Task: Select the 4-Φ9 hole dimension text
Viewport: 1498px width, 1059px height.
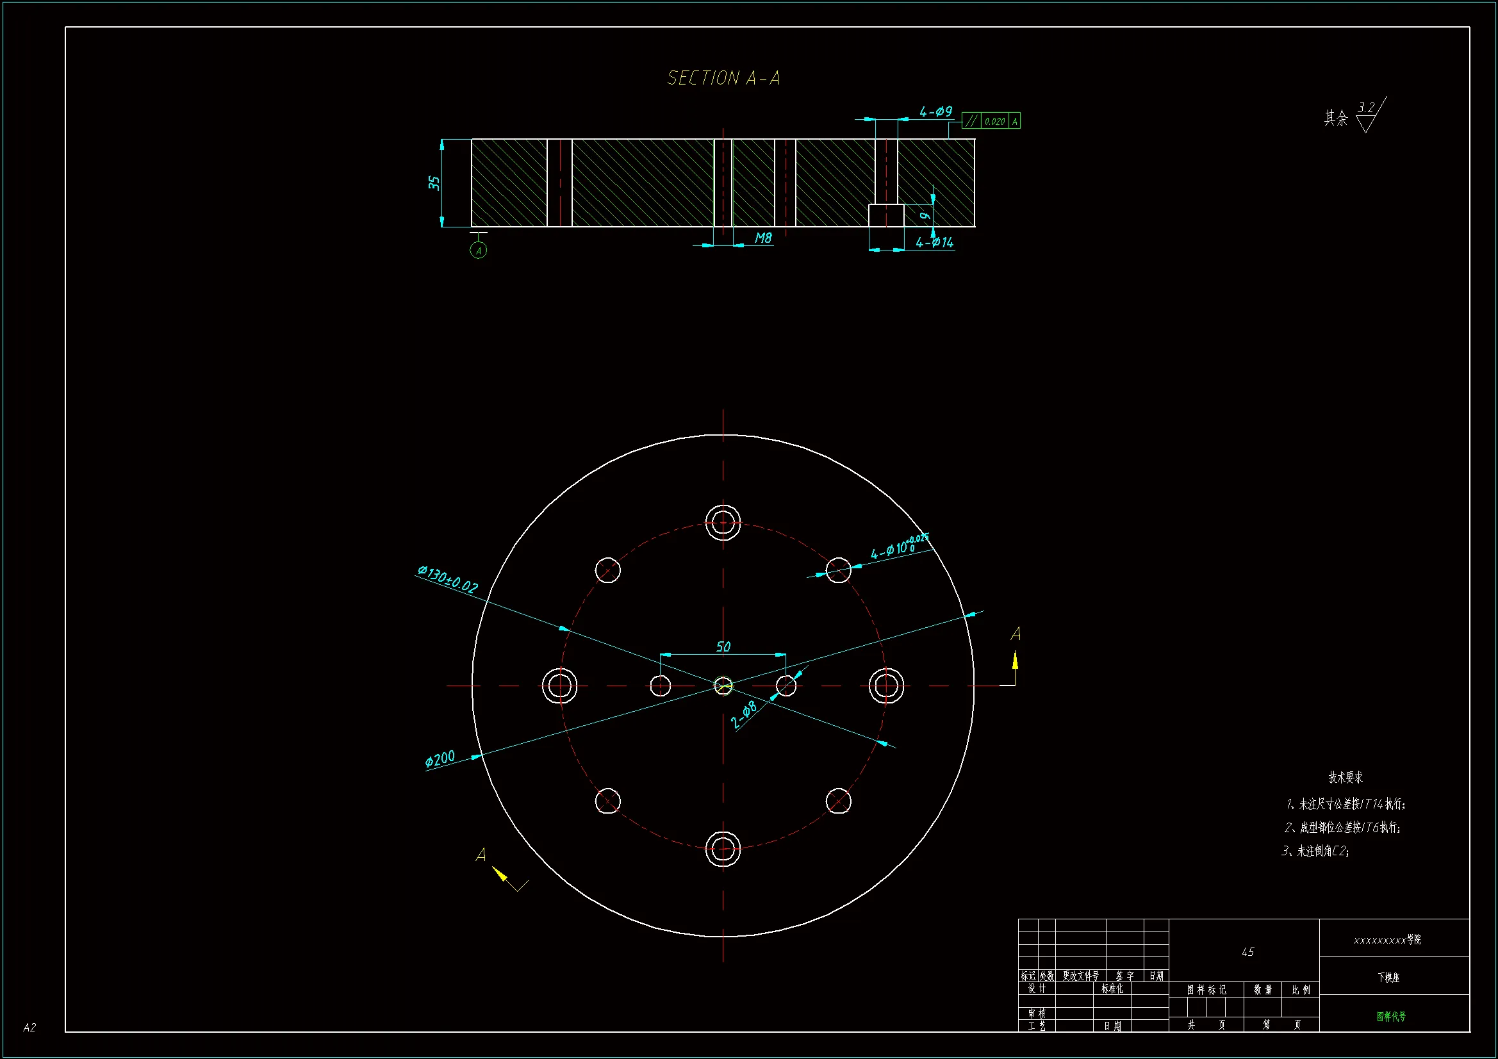Action: click(x=935, y=111)
